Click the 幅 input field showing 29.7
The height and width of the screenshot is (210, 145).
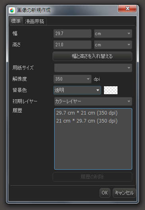(72, 34)
